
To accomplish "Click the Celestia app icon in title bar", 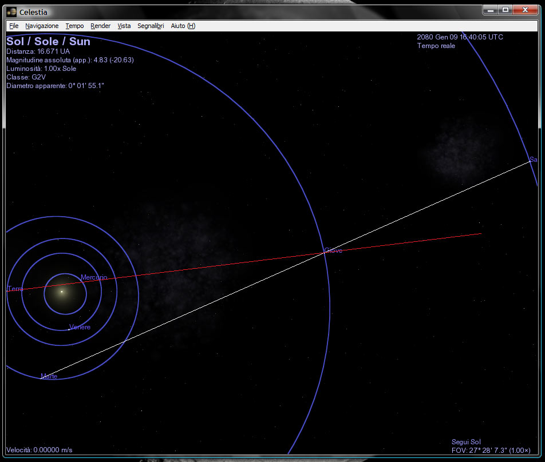I will 11,12.
